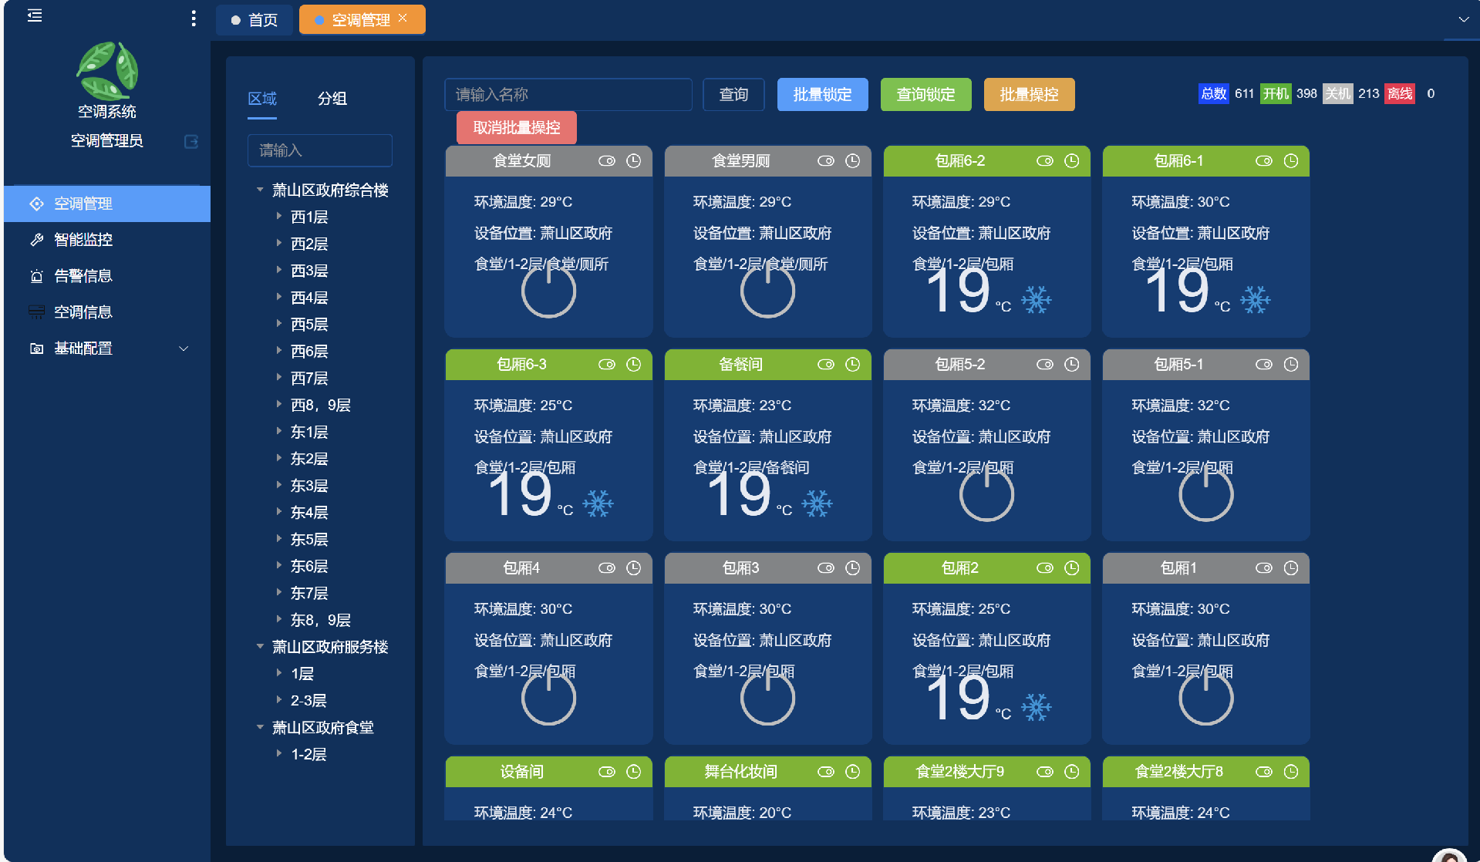
Task: Expand the 西1层 tree node
Action: (x=279, y=216)
